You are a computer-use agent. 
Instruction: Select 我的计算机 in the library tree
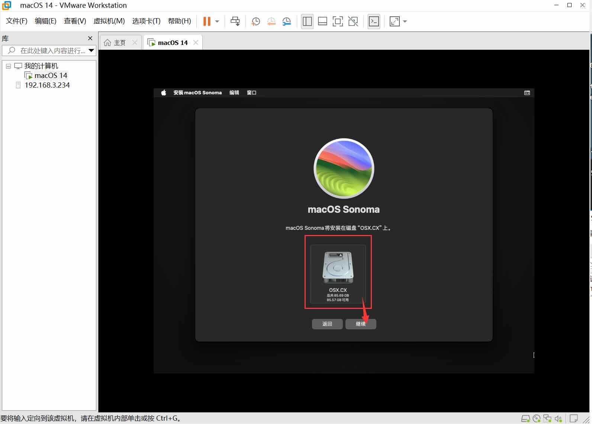click(41, 66)
